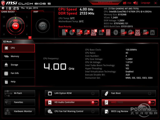Click the "Boot Priority" heading

[x=65, y=27]
